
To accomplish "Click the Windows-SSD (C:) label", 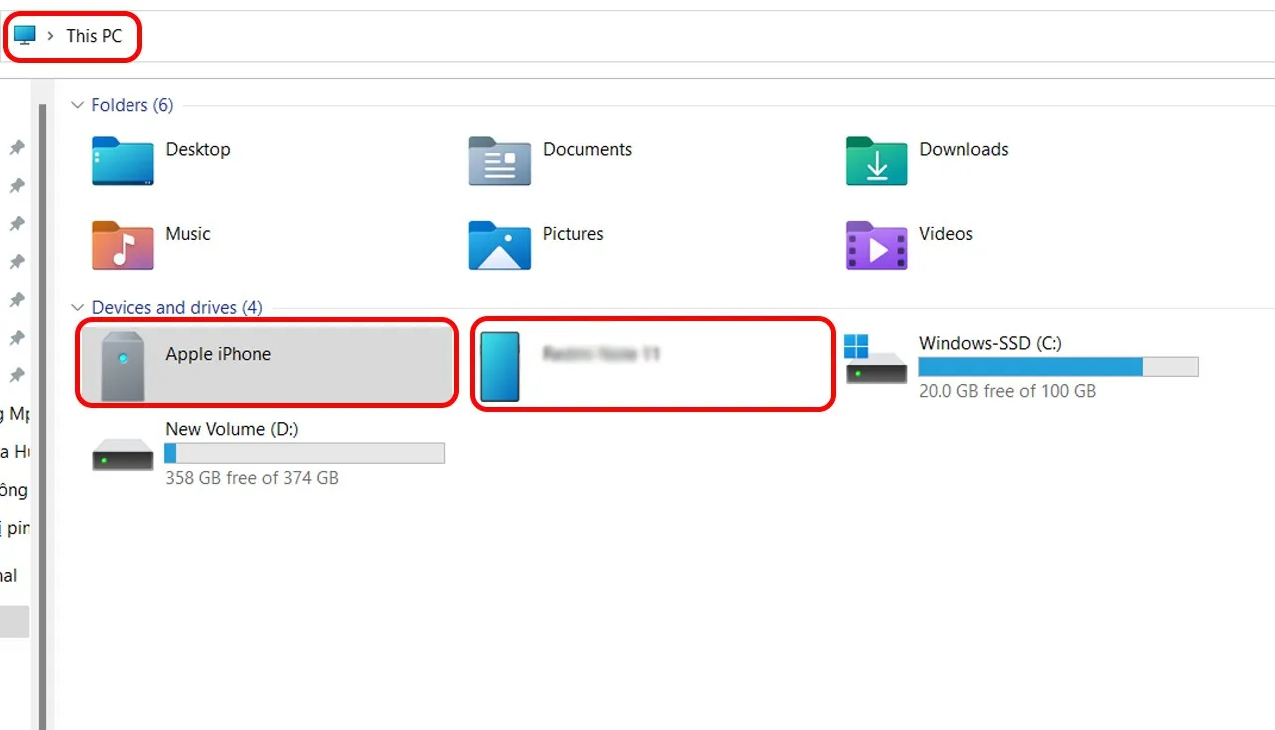I will pyautogui.click(x=990, y=343).
